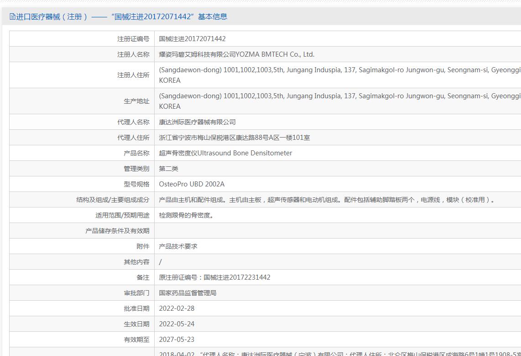The height and width of the screenshot is (356, 521).
Task: Click the registration number value 国械注进20172071442
Action: point(192,39)
